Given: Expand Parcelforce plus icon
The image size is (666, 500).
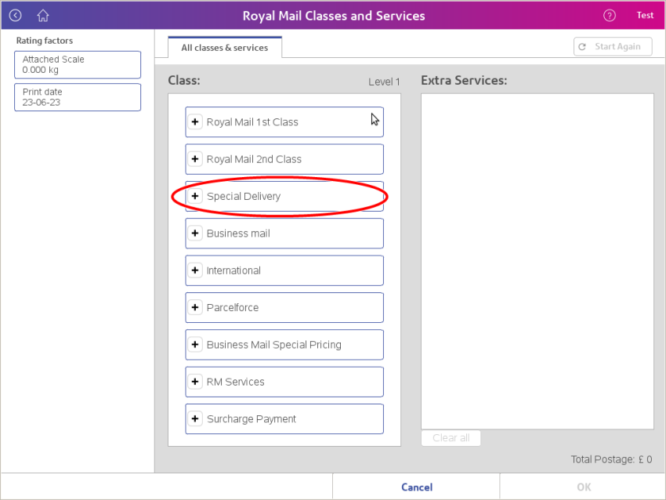Looking at the screenshot, I should [195, 307].
